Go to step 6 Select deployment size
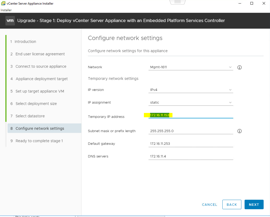The image size is (270, 217). click(33, 104)
